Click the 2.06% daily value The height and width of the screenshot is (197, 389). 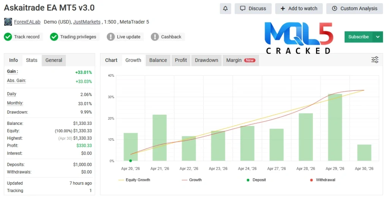tap(86, 95)
